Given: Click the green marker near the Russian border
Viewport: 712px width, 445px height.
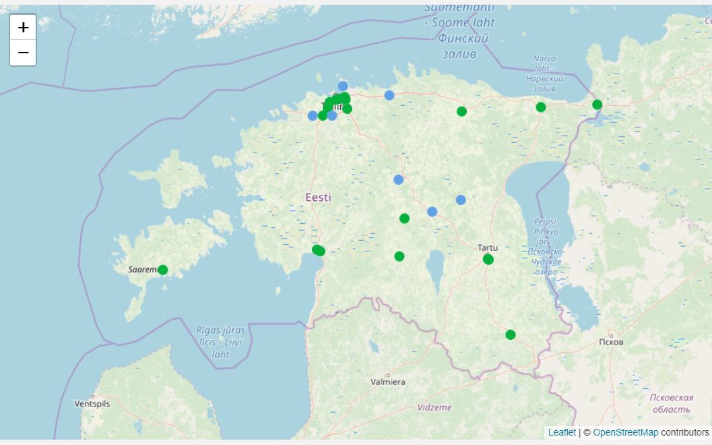Looking at the screenshot, I should [595, 105].
